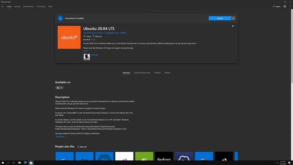Launch Ubuntu 20.04 LTS
Screen dimensions: 293x165
(x=220, y=18)
